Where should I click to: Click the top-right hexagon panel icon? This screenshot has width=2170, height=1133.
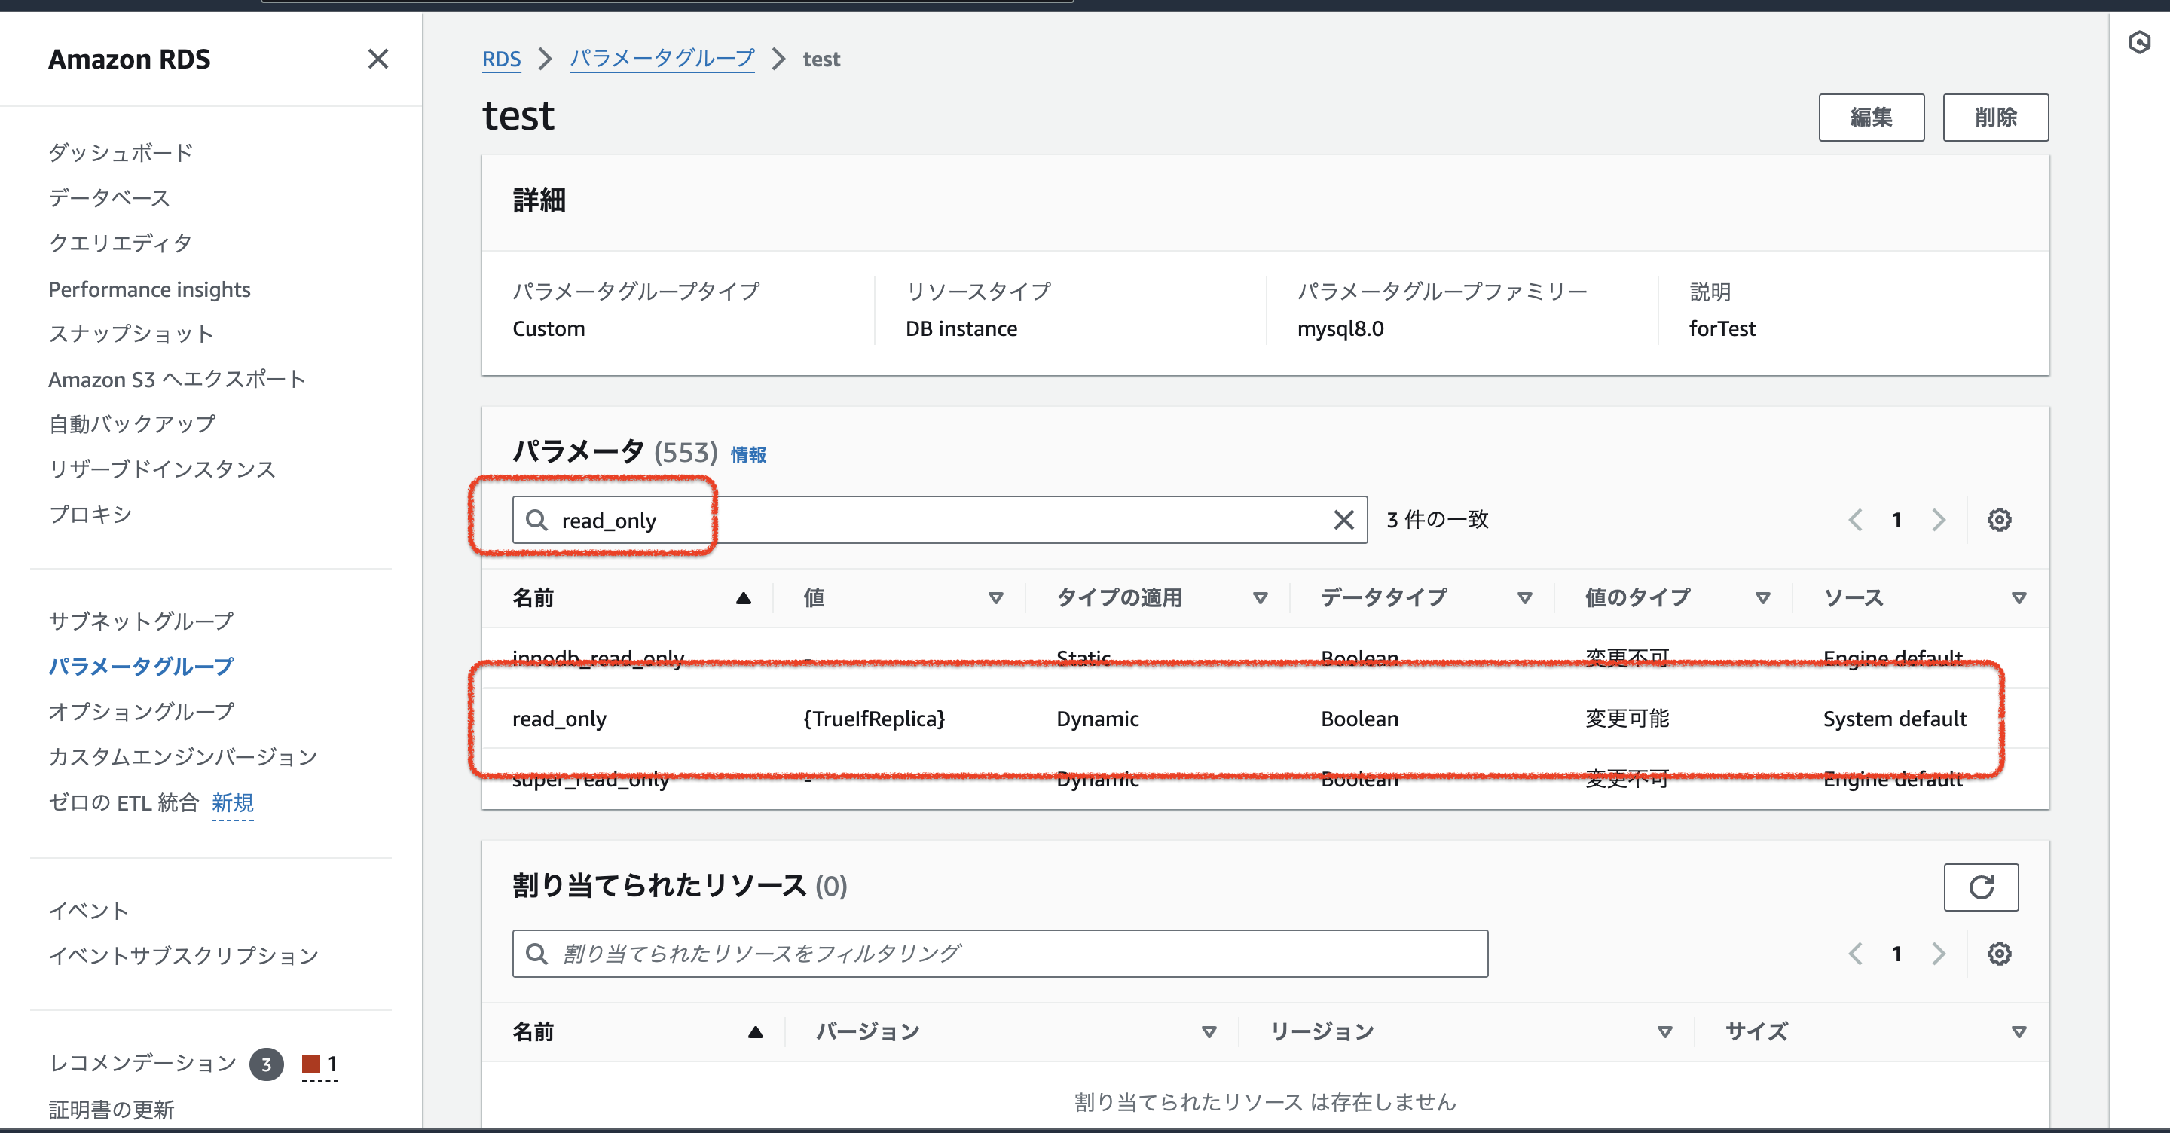(2139, 42)
